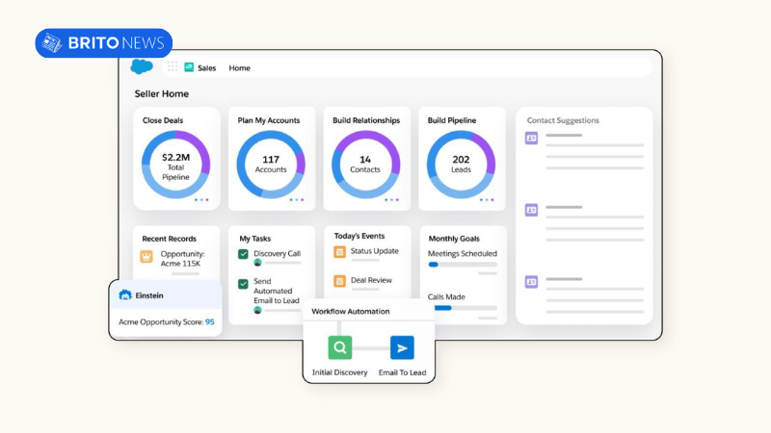Open the 202 Leads donut chart
This screenshot has width=771, height=433.
point(461,165)
